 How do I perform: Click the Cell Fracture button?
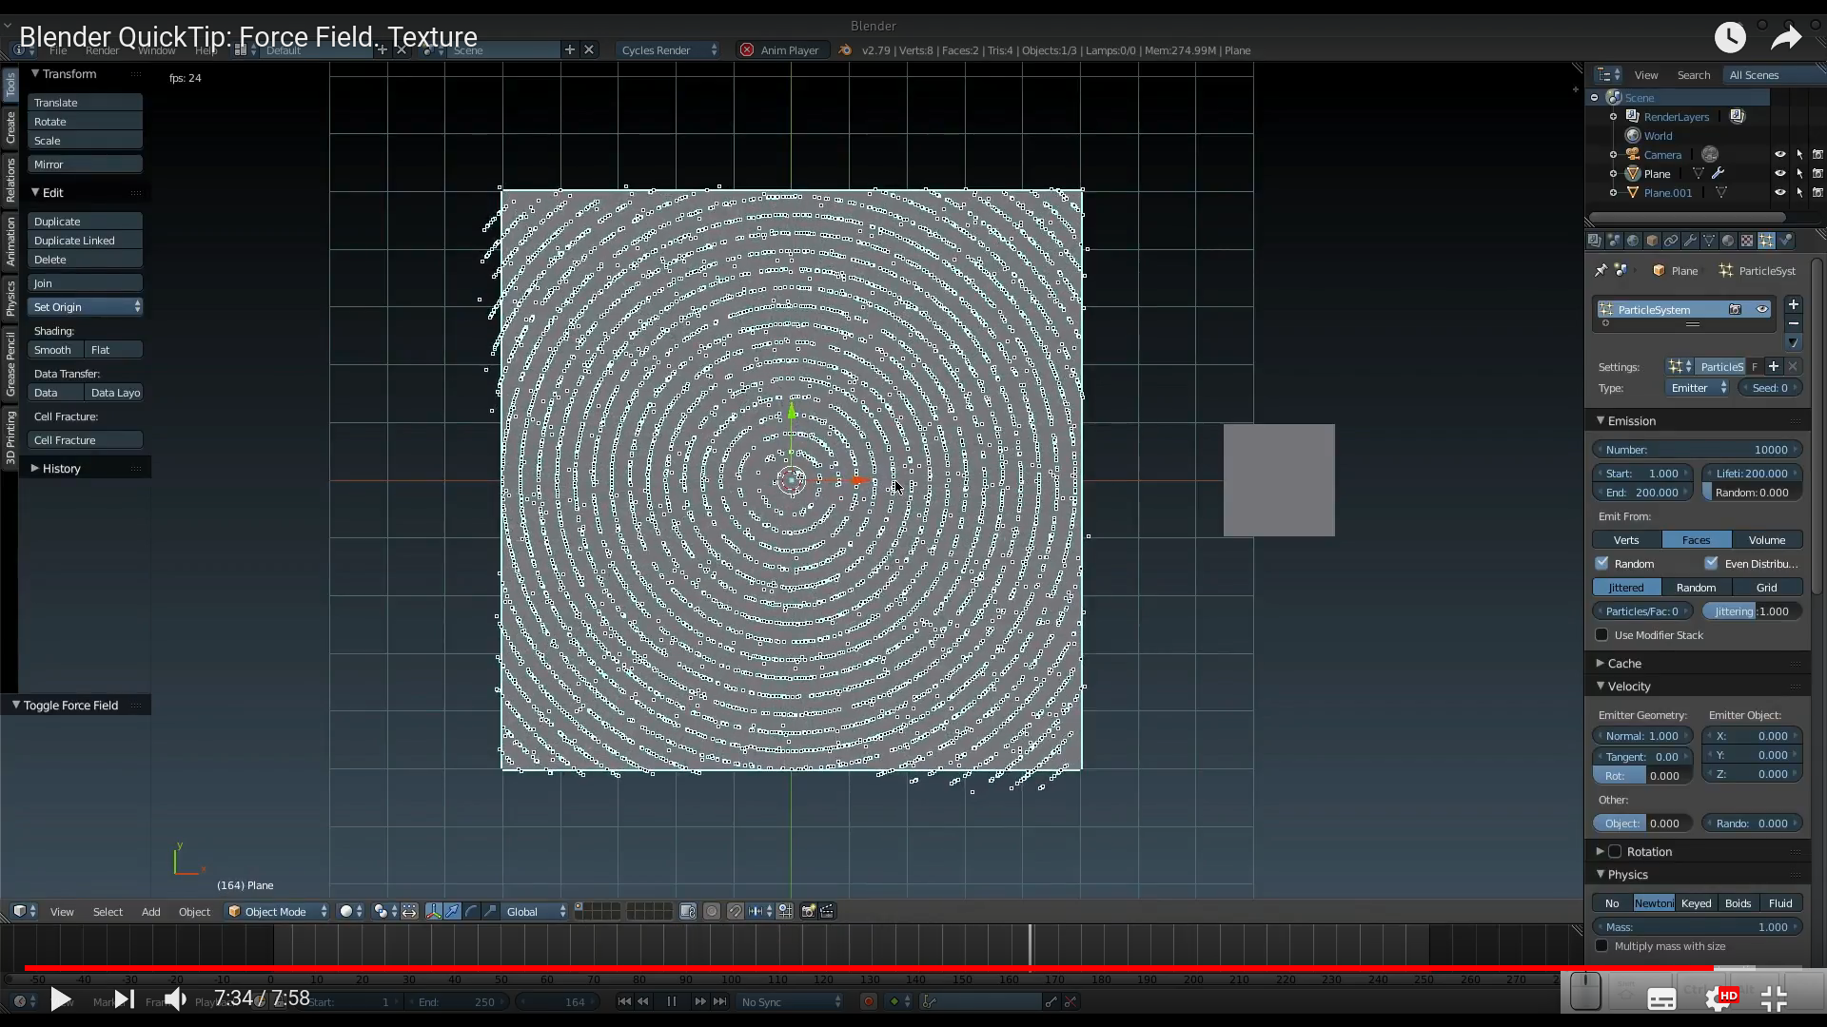(x=85, y=439)
